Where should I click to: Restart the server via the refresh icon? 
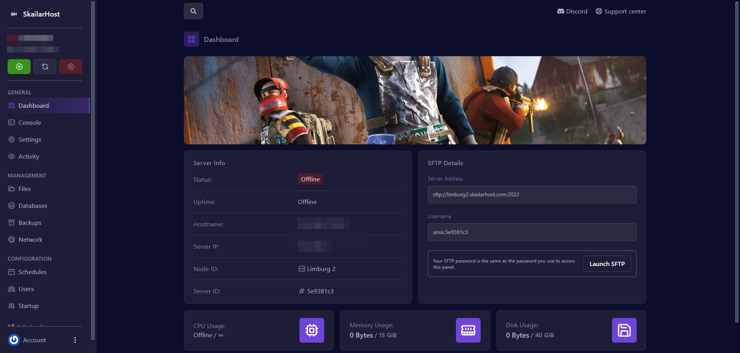[45, 66]
